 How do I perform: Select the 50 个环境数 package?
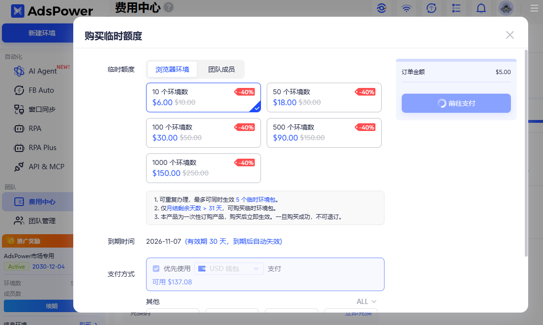click(324, 97)
